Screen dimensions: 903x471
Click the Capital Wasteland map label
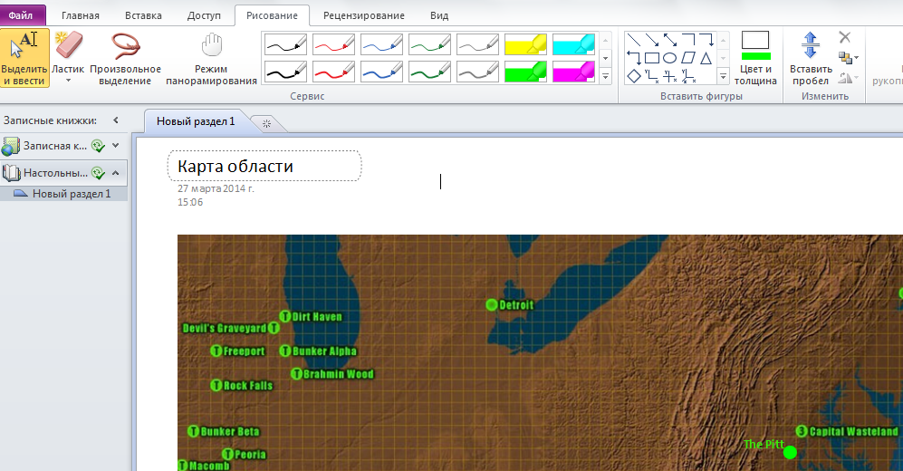click(x=853, y=431)
